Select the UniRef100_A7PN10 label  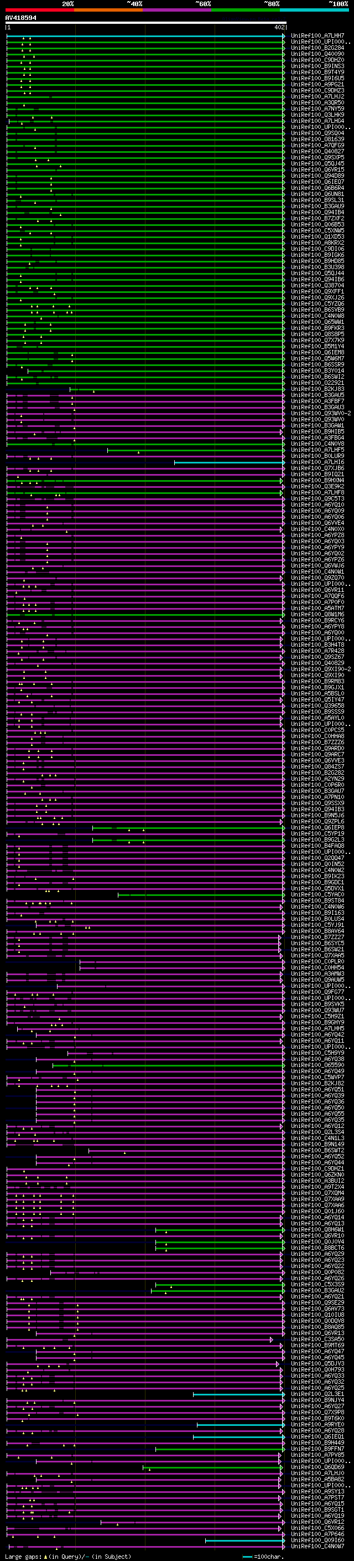317,797
